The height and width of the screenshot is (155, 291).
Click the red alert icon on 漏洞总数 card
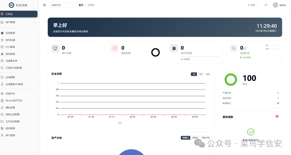[x=114, y=49]
